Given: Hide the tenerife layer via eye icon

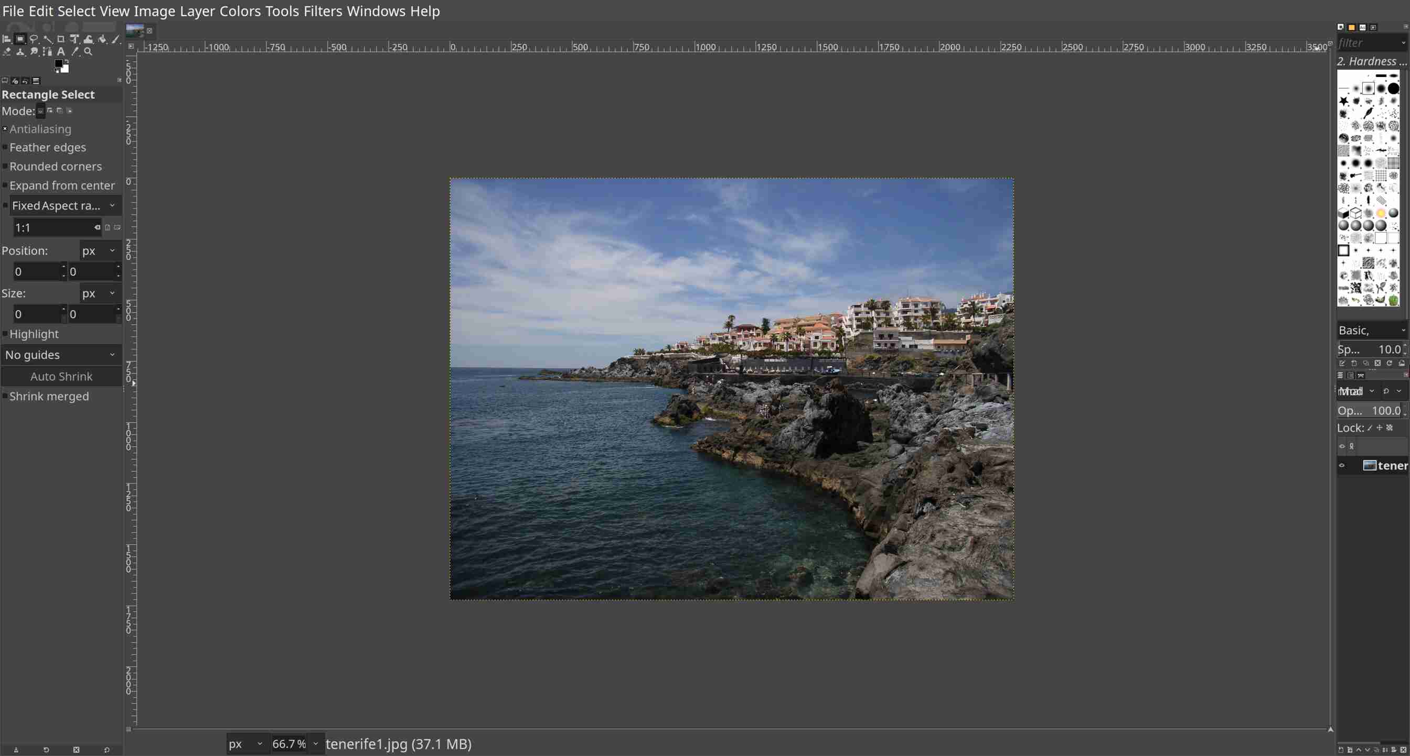Looking at the screenshot, I should coord(1342,466).
